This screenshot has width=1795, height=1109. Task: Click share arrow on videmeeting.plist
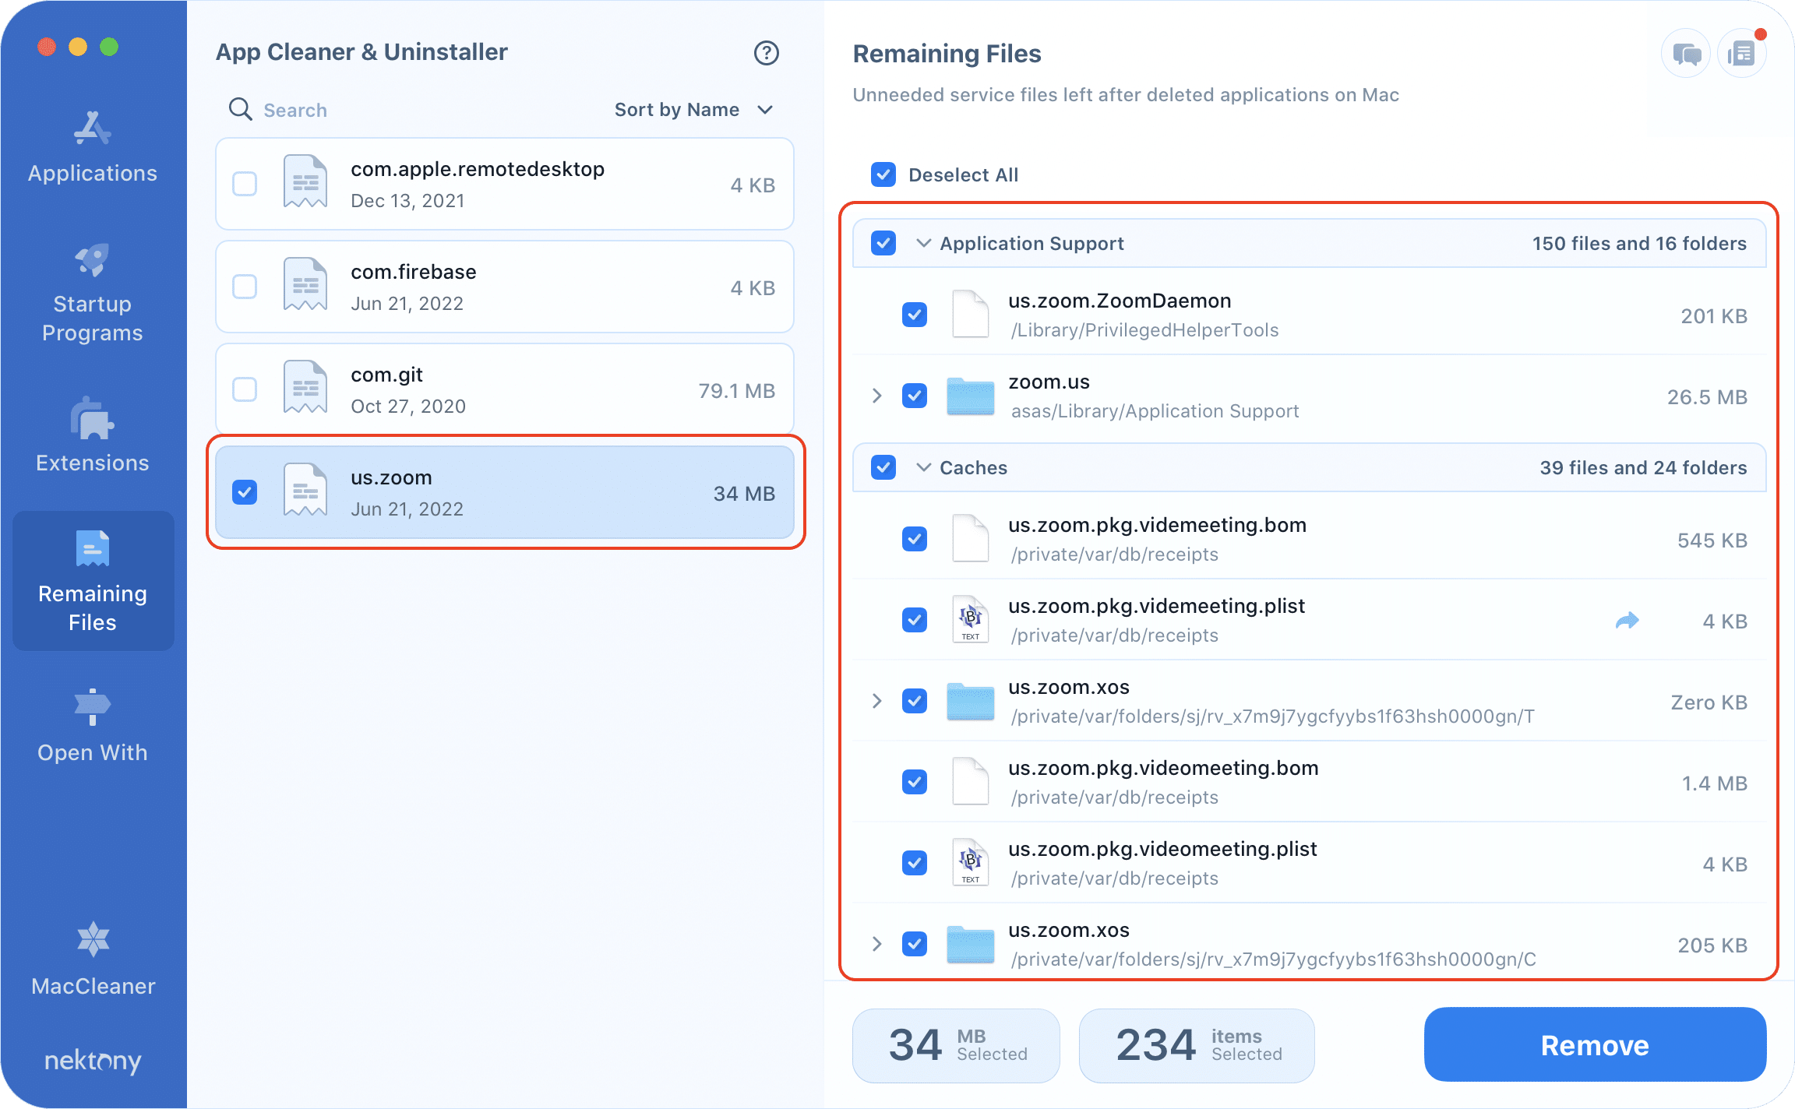tap(1627, 621)
